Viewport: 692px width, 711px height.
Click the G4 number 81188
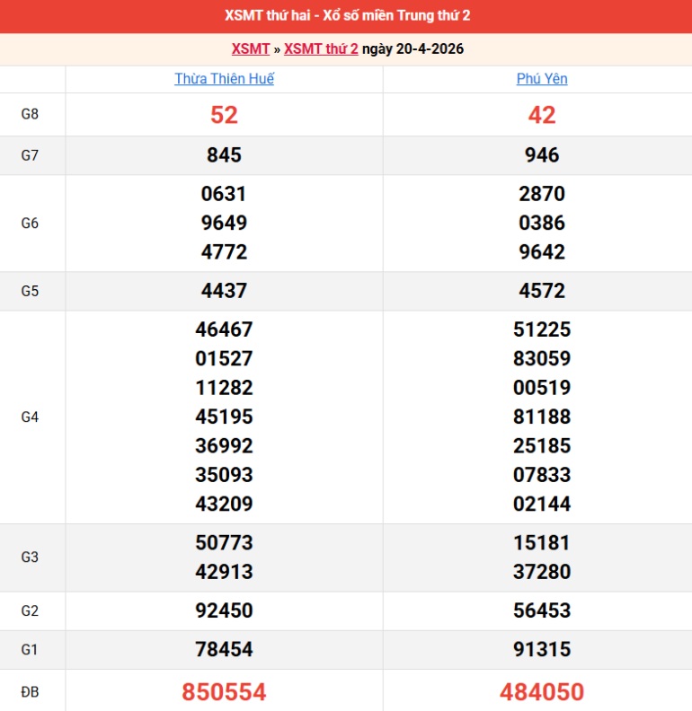tap(542, 417)
